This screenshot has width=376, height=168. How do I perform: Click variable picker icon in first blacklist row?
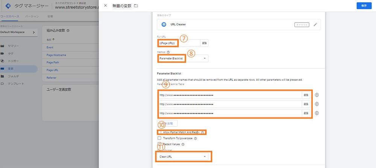tap(306, 95)
